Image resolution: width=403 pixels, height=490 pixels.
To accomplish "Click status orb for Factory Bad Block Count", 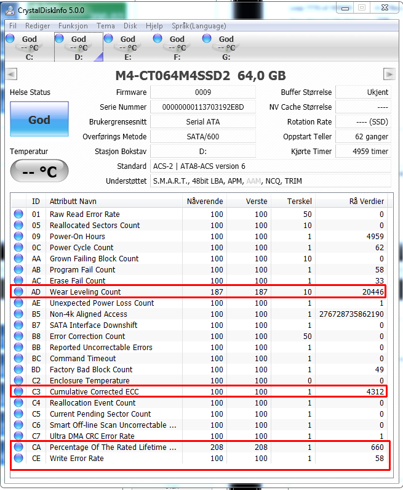I will click(18, 369).
